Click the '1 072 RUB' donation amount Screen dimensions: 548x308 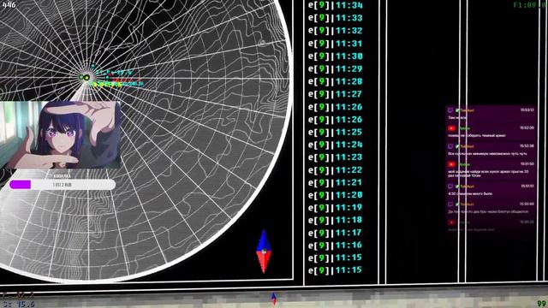(x=63, y=185)
